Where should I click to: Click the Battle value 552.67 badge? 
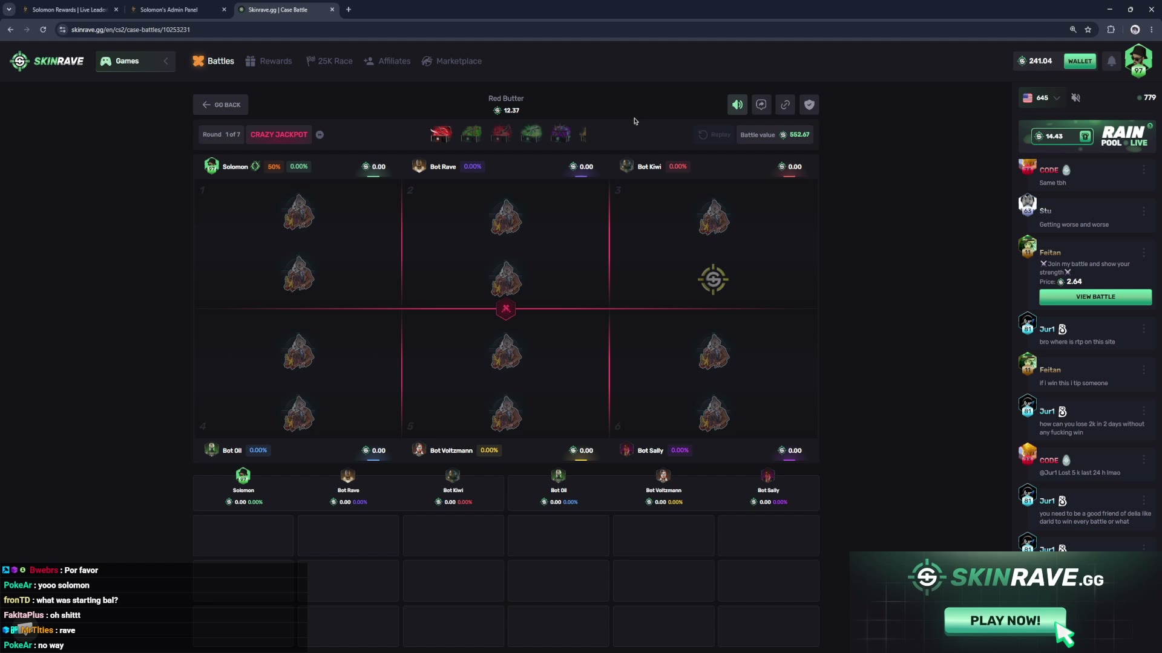(775, 135)
